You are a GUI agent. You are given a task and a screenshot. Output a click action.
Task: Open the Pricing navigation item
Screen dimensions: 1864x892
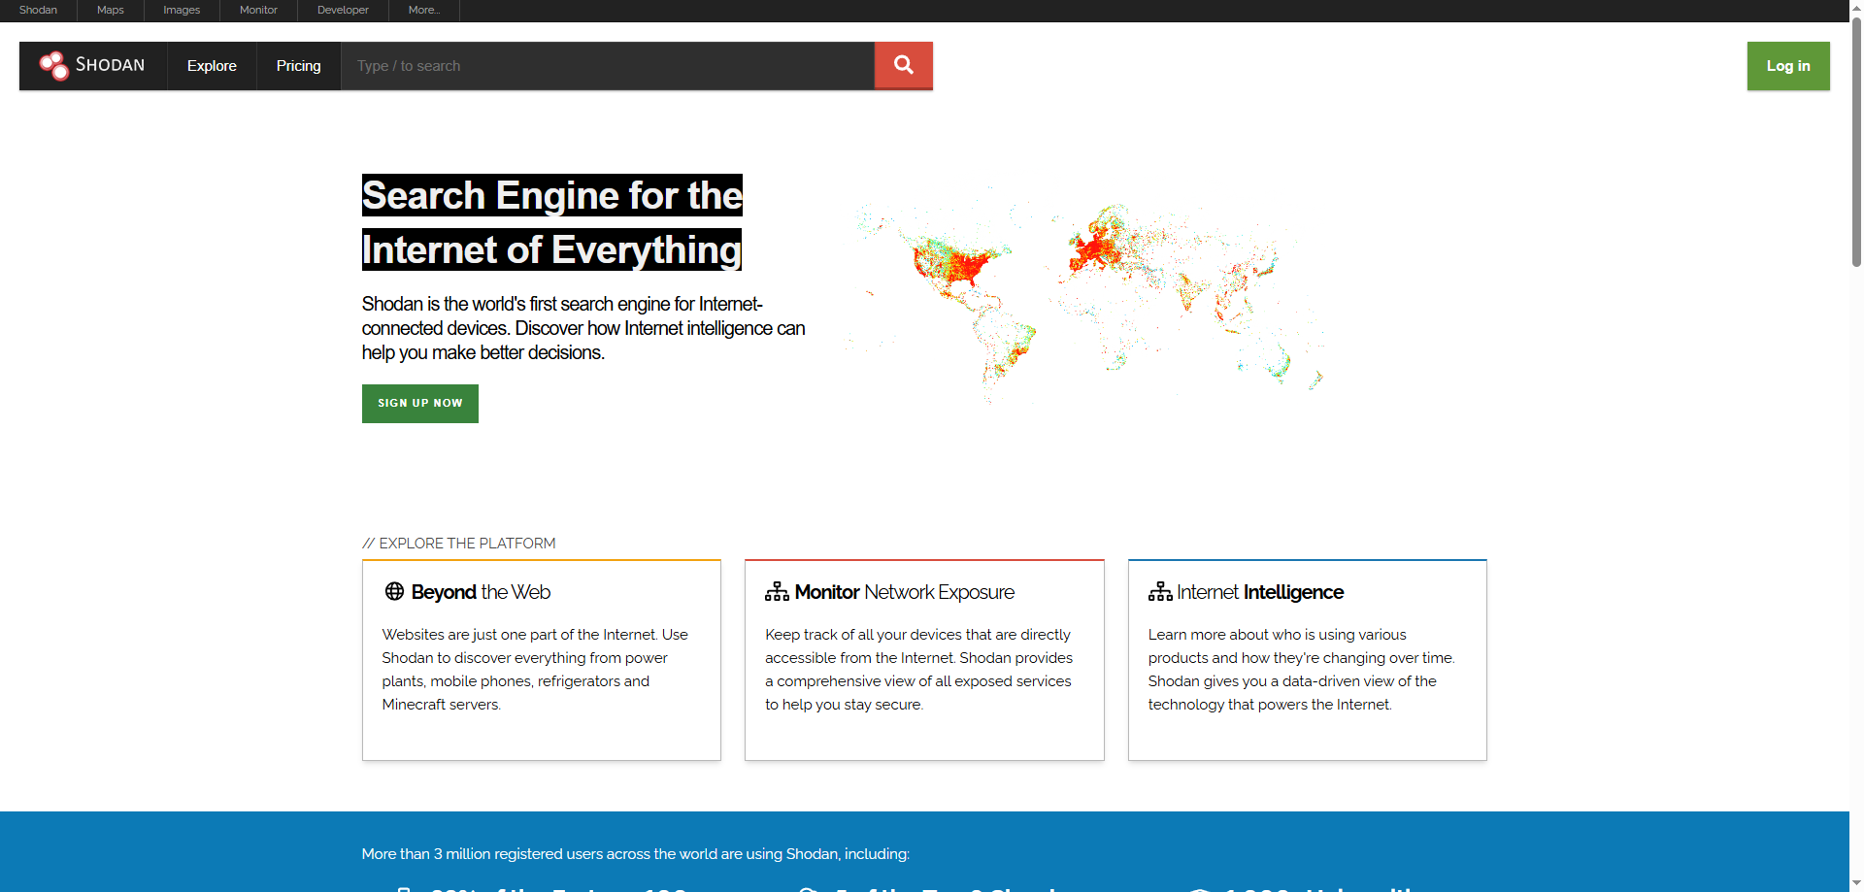(x=298, y=65)
